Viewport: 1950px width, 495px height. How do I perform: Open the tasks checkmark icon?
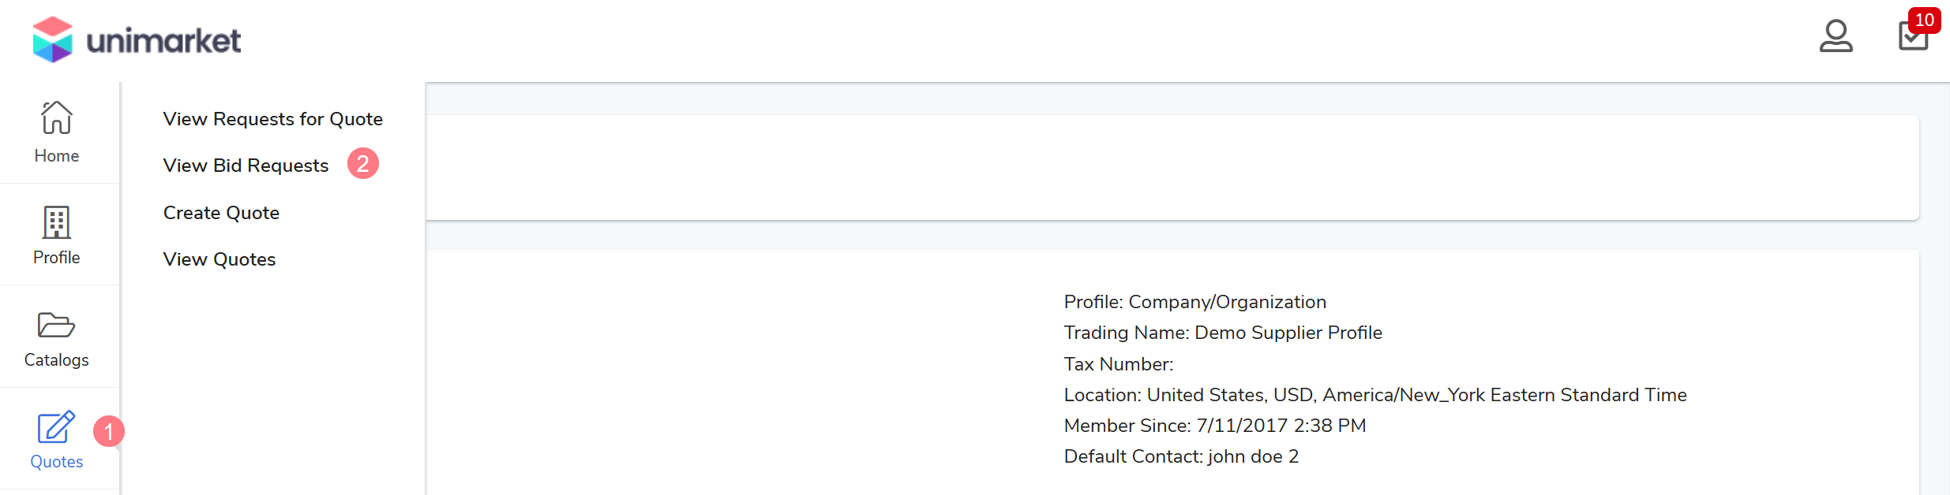pos(1911,38)
